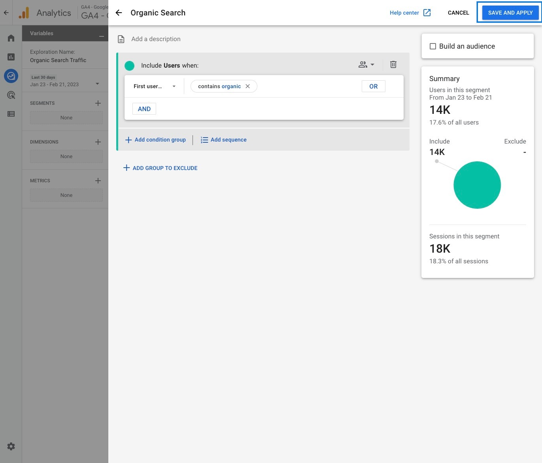542x463 pixels.
Task: Open the Home icon in the sidebar
Action: 11,38
